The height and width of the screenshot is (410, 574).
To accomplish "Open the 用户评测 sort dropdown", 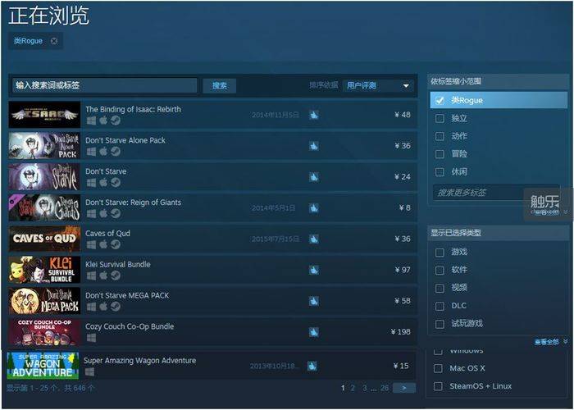I will click(378, 85).
